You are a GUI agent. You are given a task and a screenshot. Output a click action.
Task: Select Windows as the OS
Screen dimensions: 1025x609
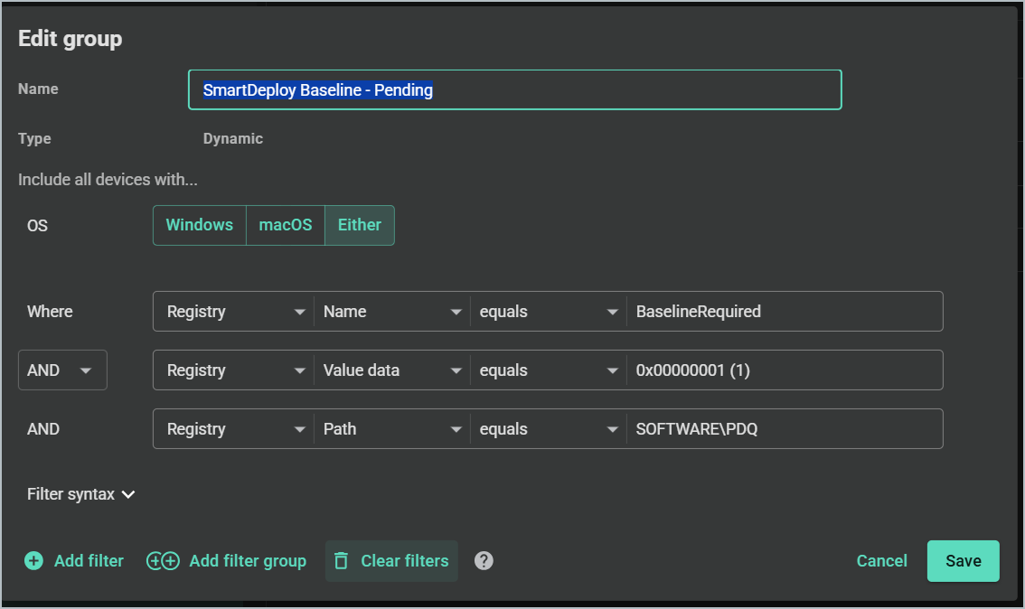200,225
